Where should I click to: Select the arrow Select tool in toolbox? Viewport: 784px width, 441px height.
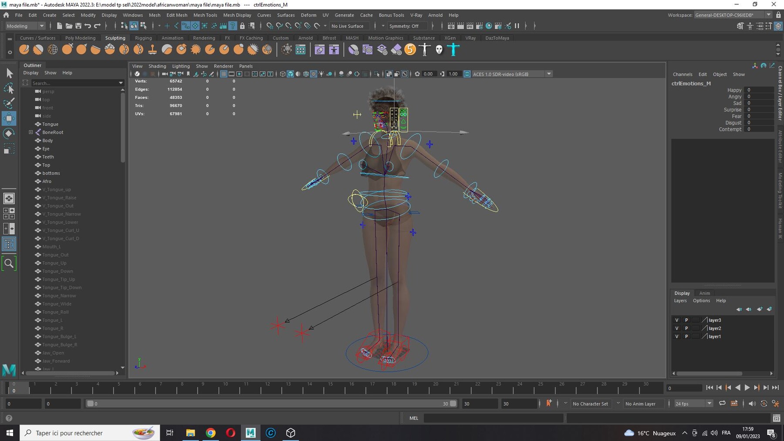coord(9,73)
